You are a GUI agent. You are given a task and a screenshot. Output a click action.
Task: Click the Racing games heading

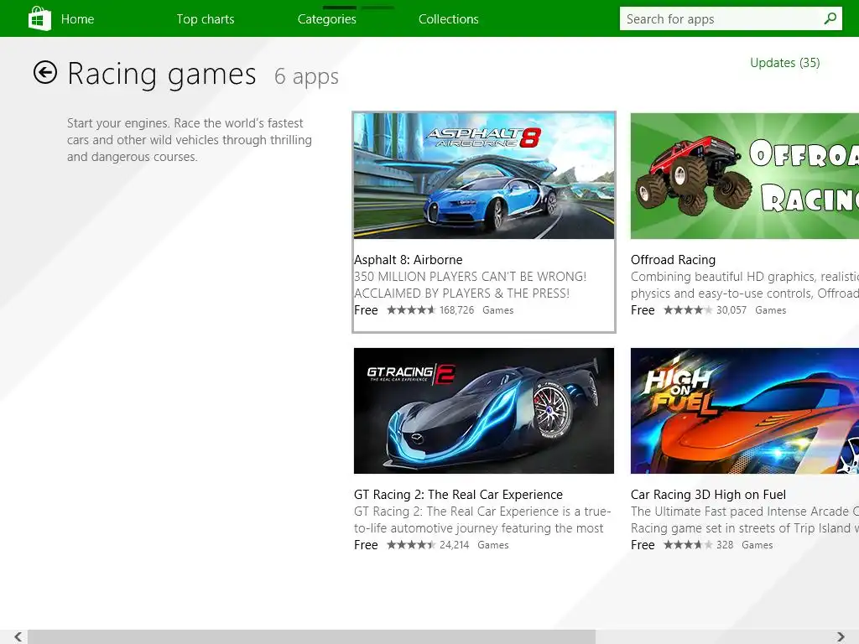(162, 75)
